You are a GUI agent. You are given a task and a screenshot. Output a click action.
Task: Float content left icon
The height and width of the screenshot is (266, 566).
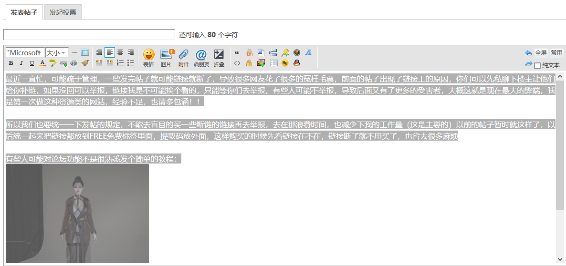point(99,63)
